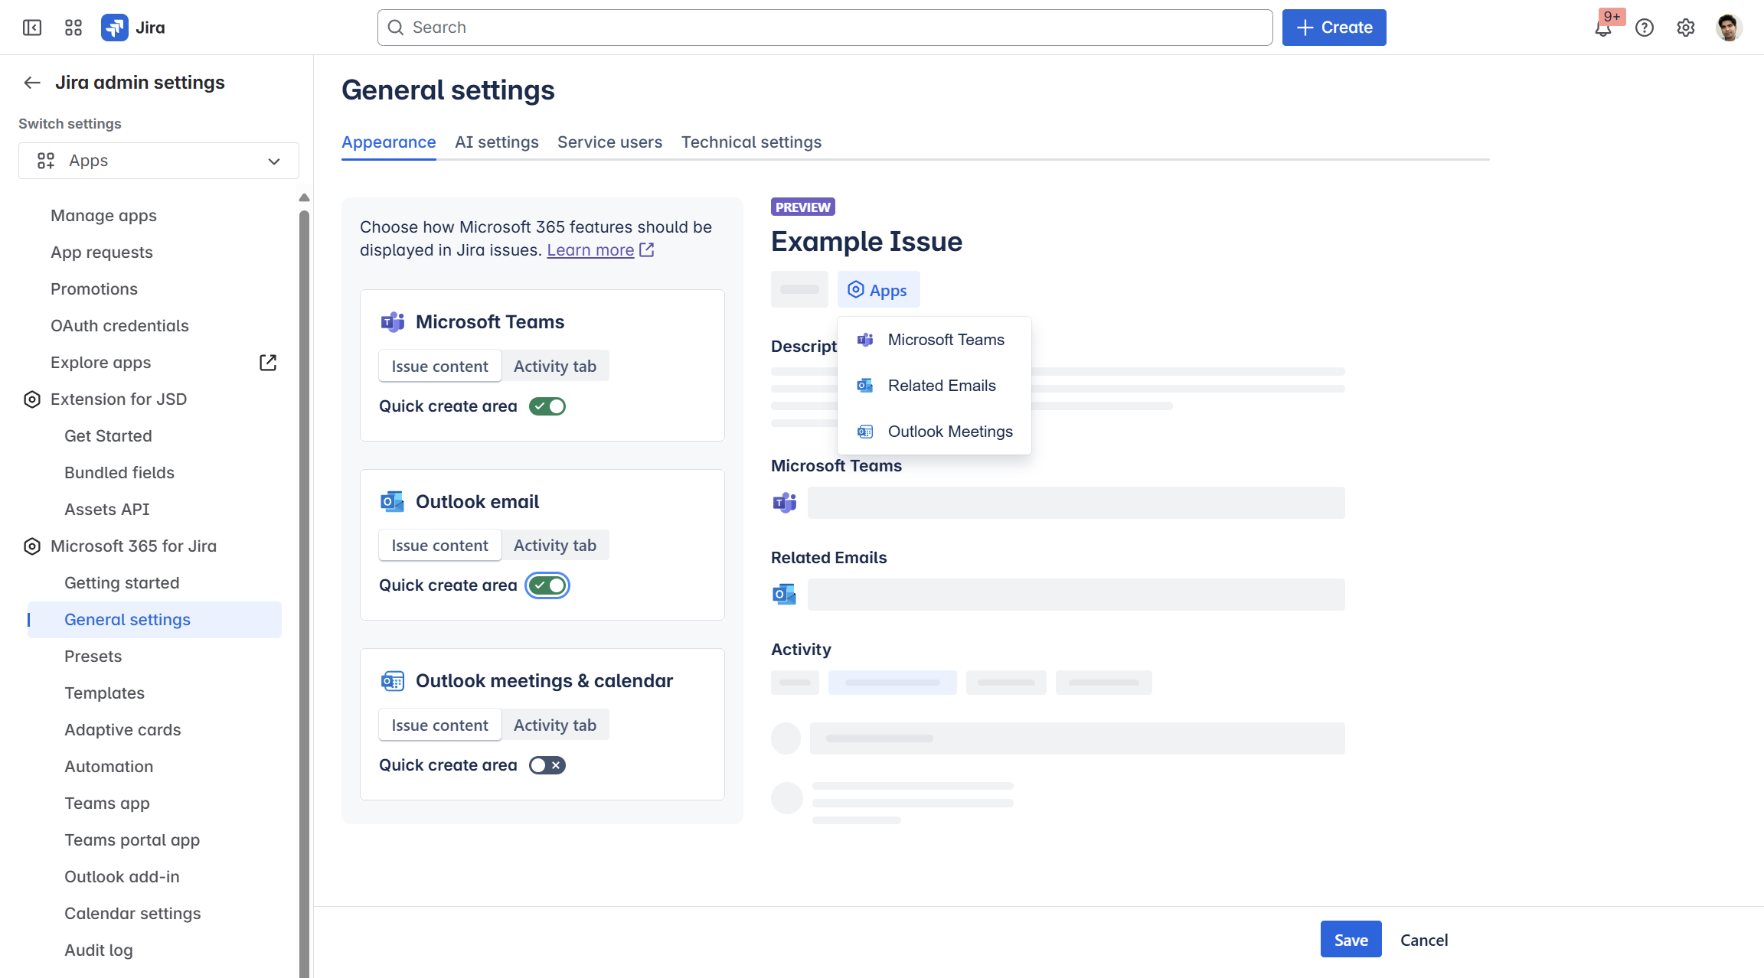Open the settings gear icon
1764x978 pixels.
click(x=1686, y=28)
